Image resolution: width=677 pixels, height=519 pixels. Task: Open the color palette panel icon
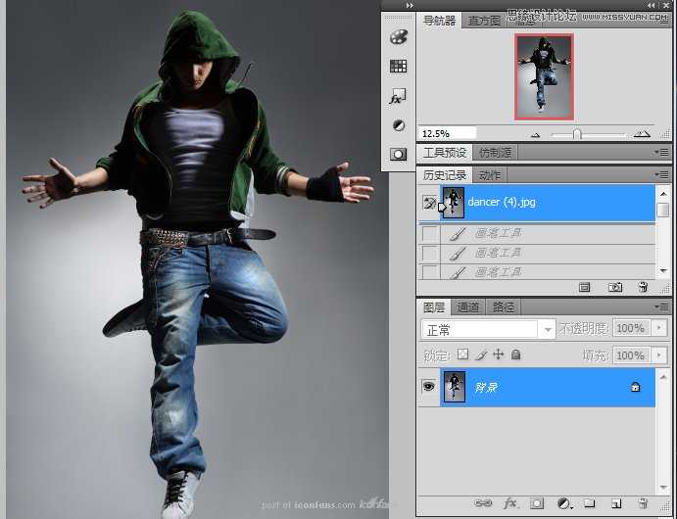coord(398,37)
